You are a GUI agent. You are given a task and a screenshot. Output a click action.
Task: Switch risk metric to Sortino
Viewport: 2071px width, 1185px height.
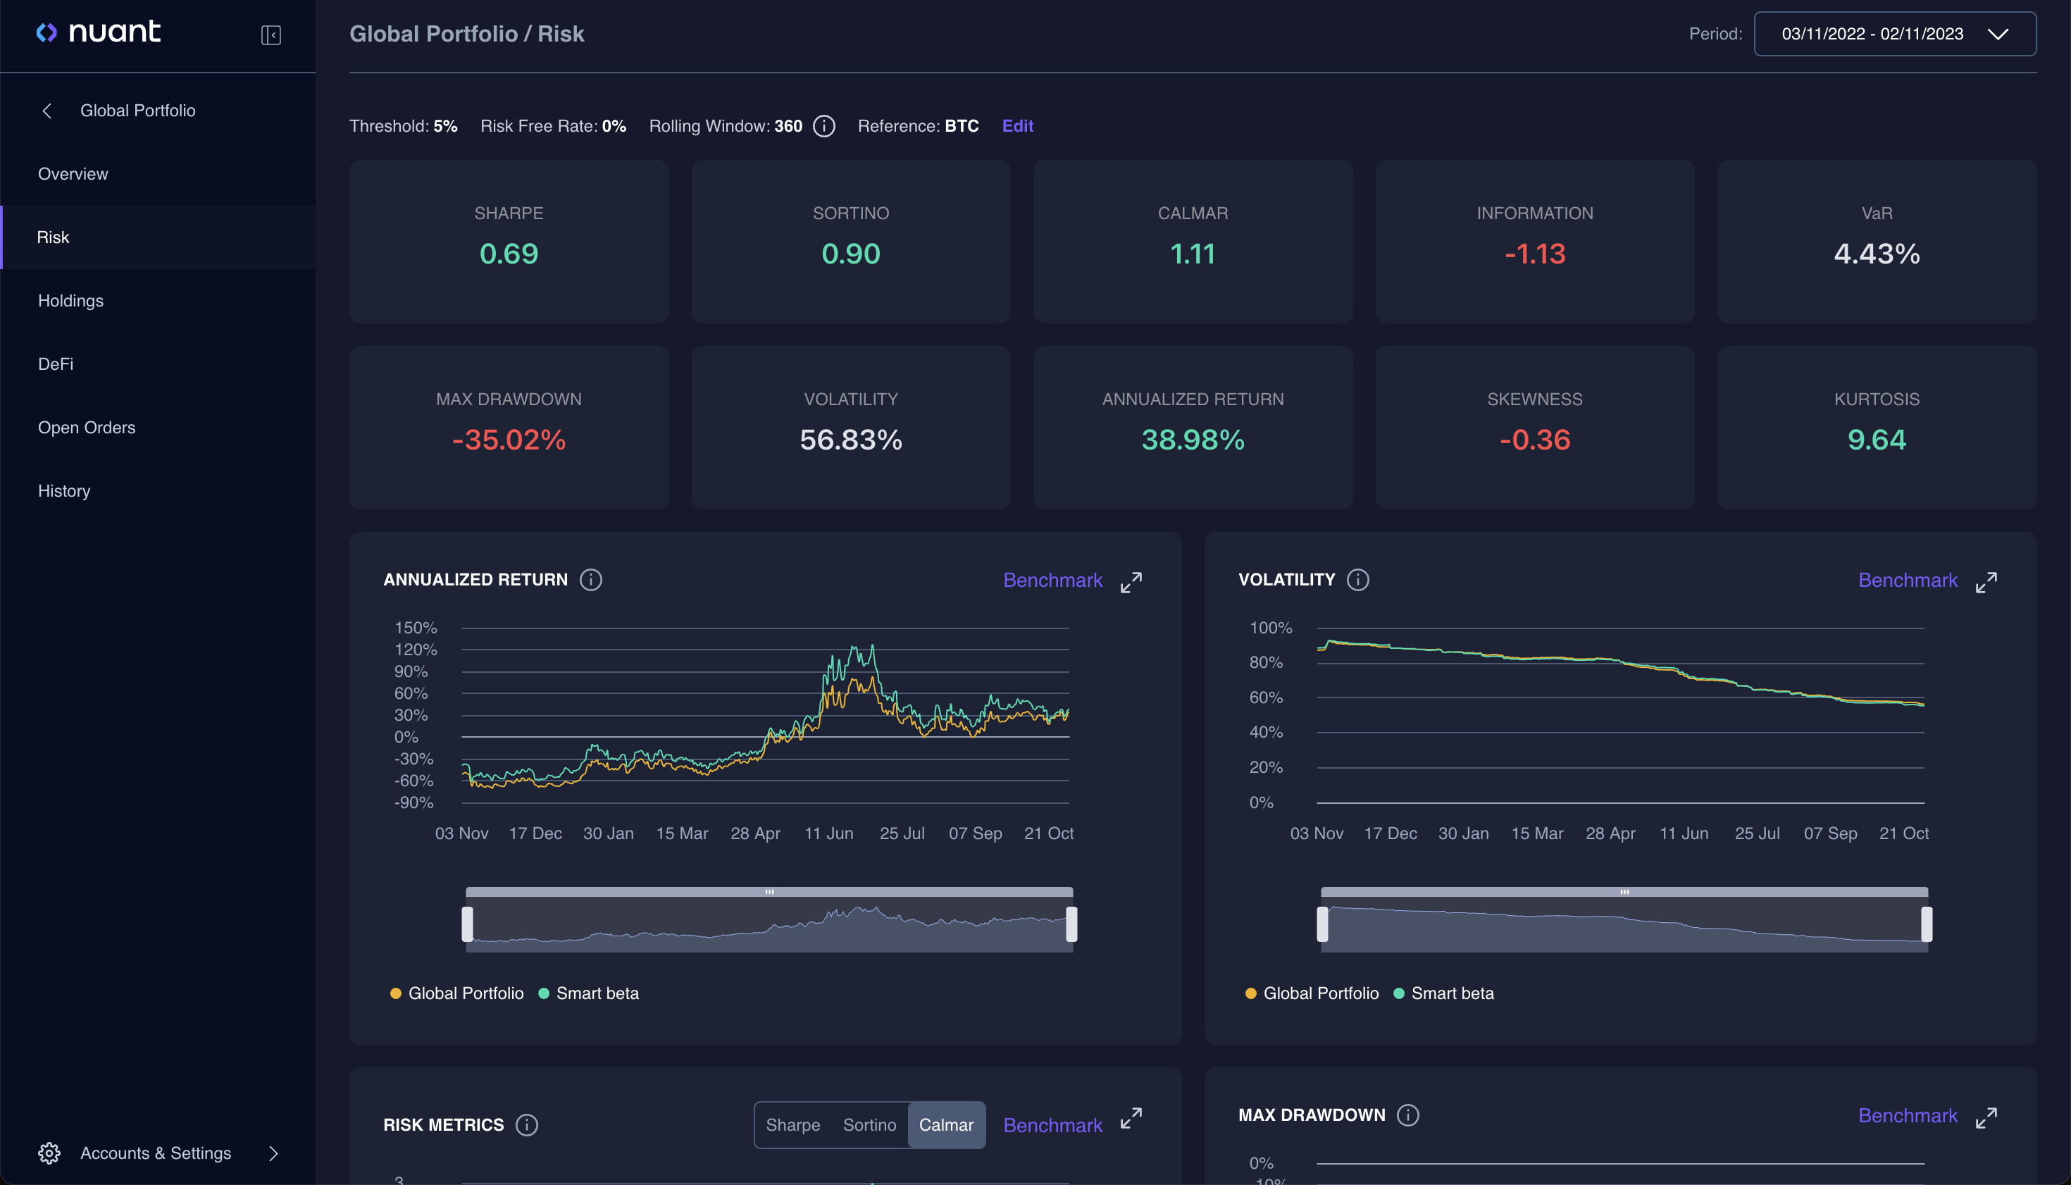click(x=869, y=1125)
